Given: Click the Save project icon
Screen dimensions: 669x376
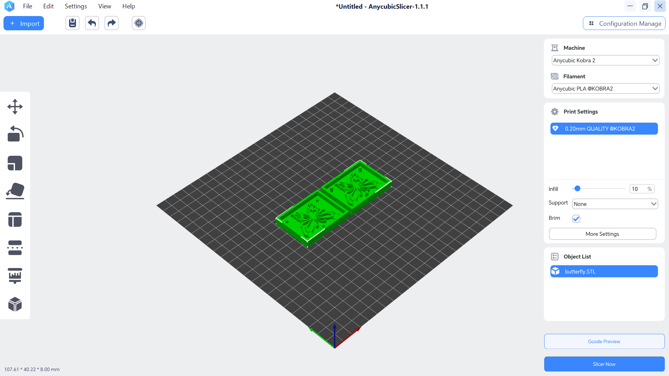Looking at the screenshot, I should click(73, 23).
